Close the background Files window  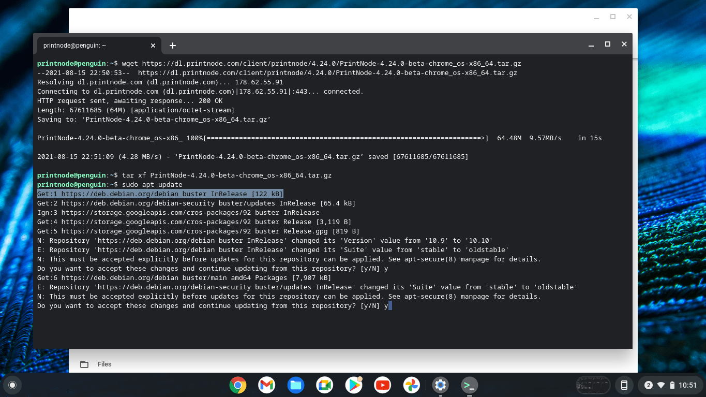pyautogui.click(x=629, y=17)
